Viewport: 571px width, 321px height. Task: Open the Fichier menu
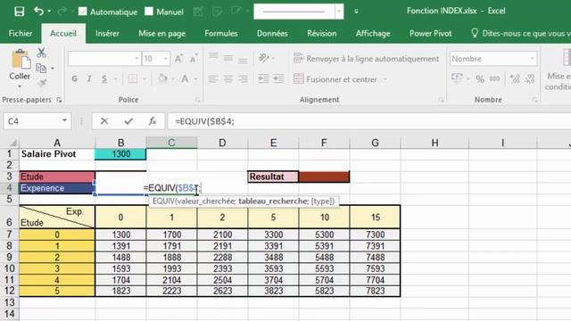(x=21, y=34)
